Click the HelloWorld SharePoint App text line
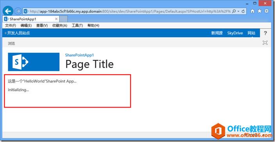Image resolution: width=275 pixels, height=142 pixels. (x=42, y=81)
